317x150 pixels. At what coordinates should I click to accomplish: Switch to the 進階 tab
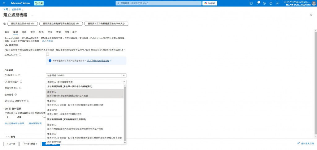click(50, 32)
